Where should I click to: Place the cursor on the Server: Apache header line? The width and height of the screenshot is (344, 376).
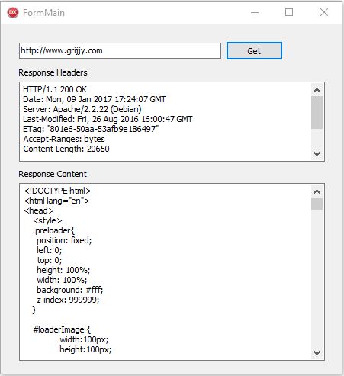coord(82,109)
